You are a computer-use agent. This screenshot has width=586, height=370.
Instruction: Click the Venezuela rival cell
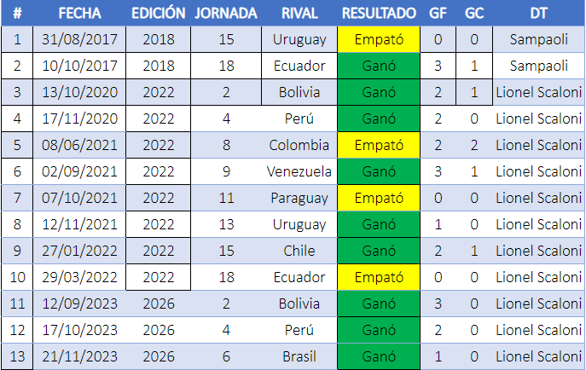299,171
